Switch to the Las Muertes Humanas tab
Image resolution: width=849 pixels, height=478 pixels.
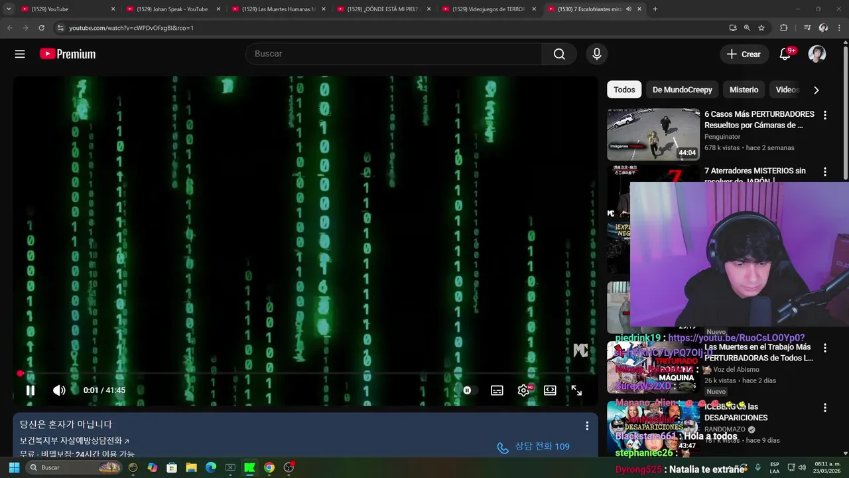[277, 9]
